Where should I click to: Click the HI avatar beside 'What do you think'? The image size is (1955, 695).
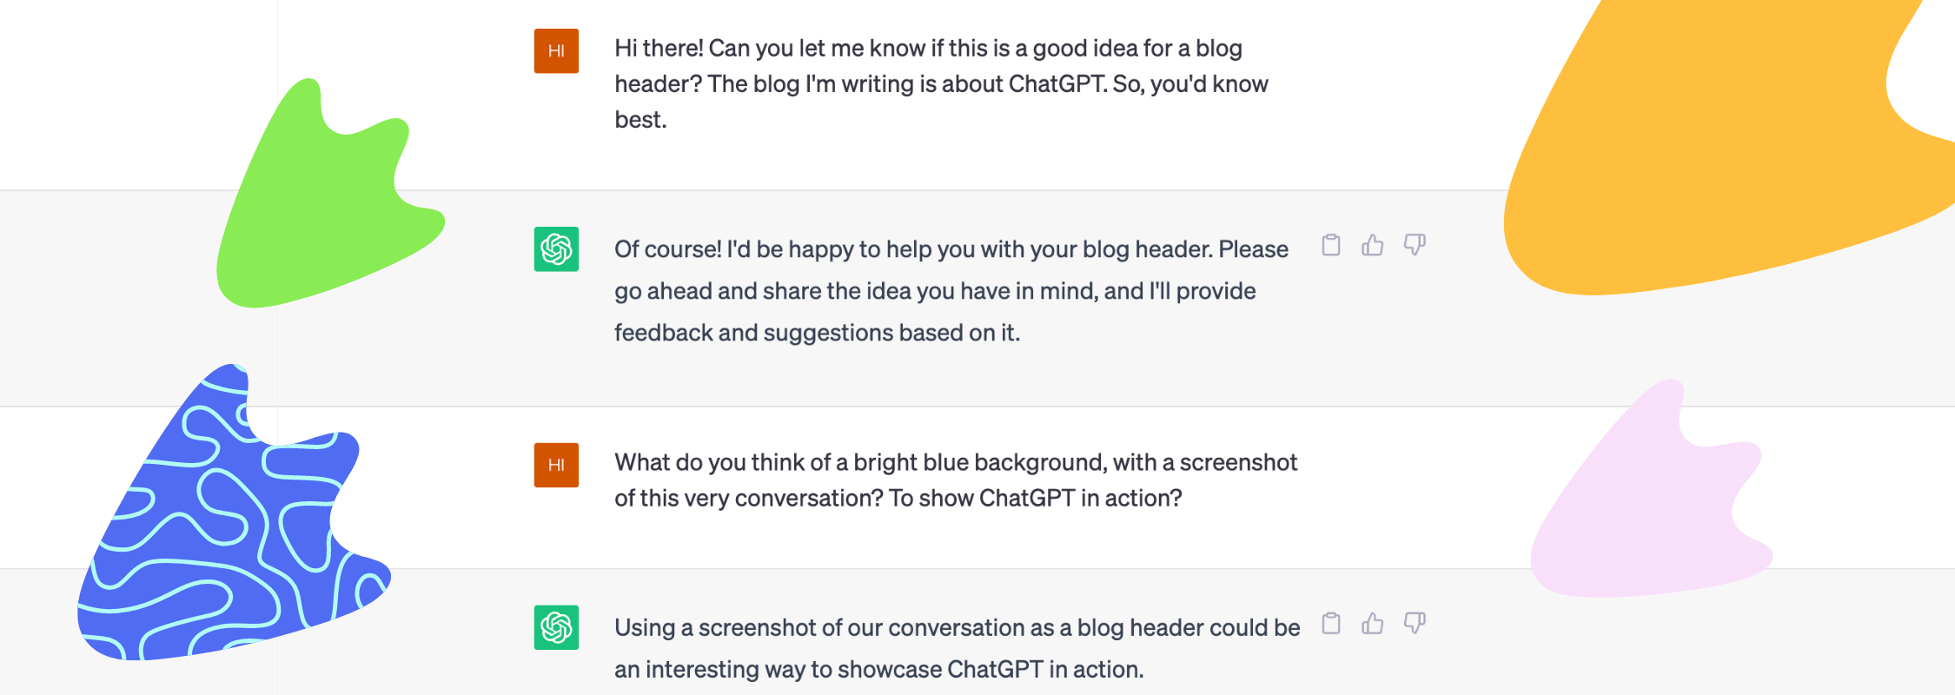pyautogui.click(x=556, y=465)
